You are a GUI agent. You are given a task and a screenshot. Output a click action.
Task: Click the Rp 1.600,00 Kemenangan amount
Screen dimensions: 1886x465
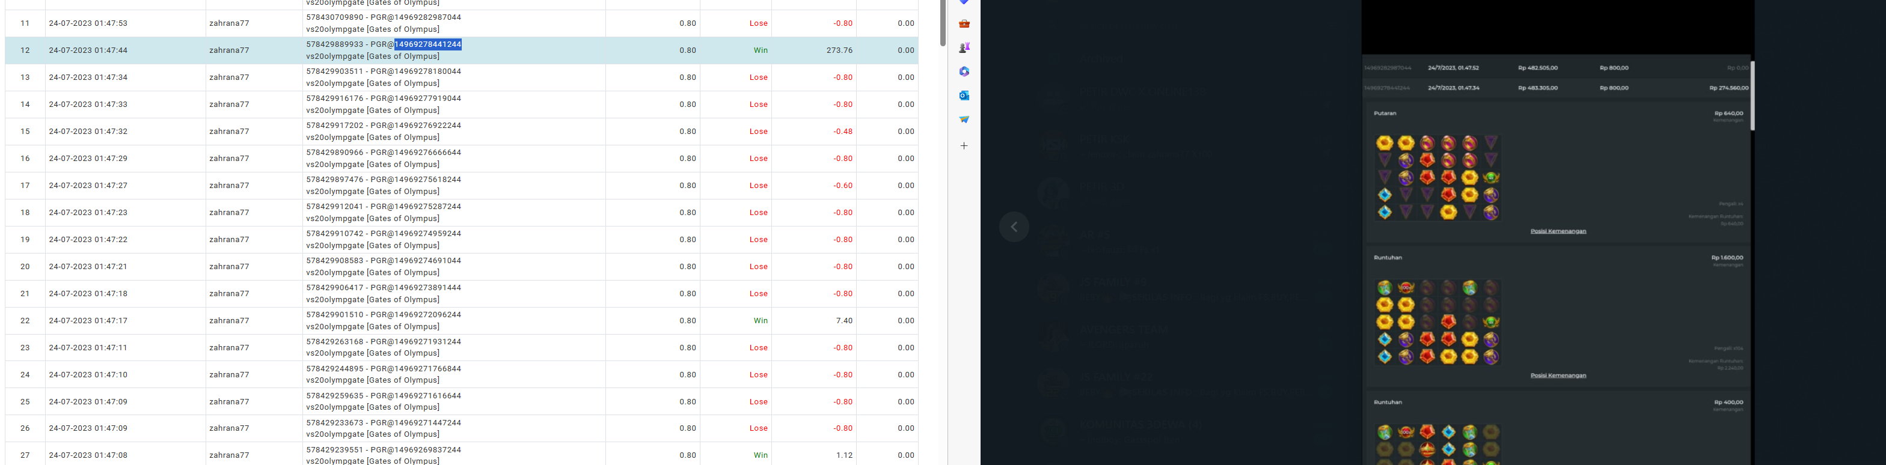click(x=1727, y=257)
